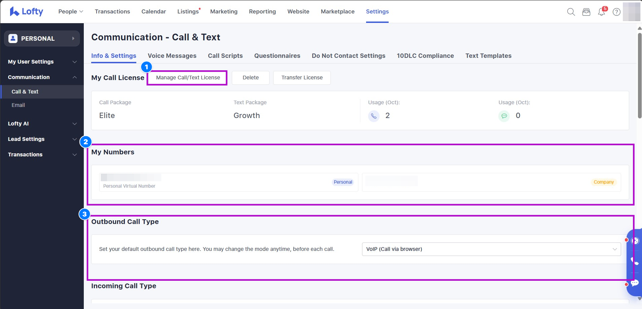Click the user profile avatar
Image resolution: width=642 pixels, height=309 pixels.
[631, 12]
